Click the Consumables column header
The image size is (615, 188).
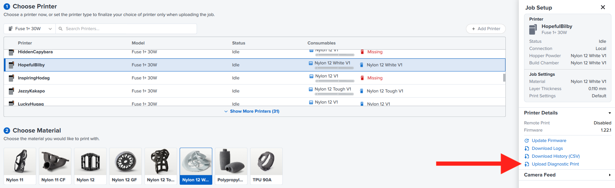click(x=322, y=43)
